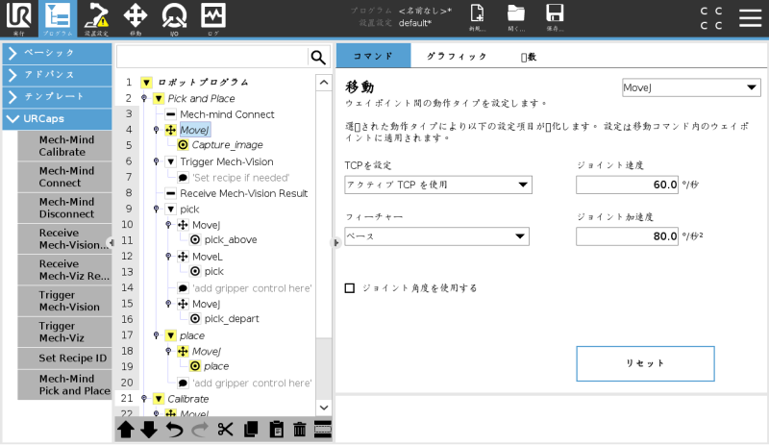Screen dimensions: 769x445
Task: Click the pick_above waypoint icon
Action: pos(195,239)
